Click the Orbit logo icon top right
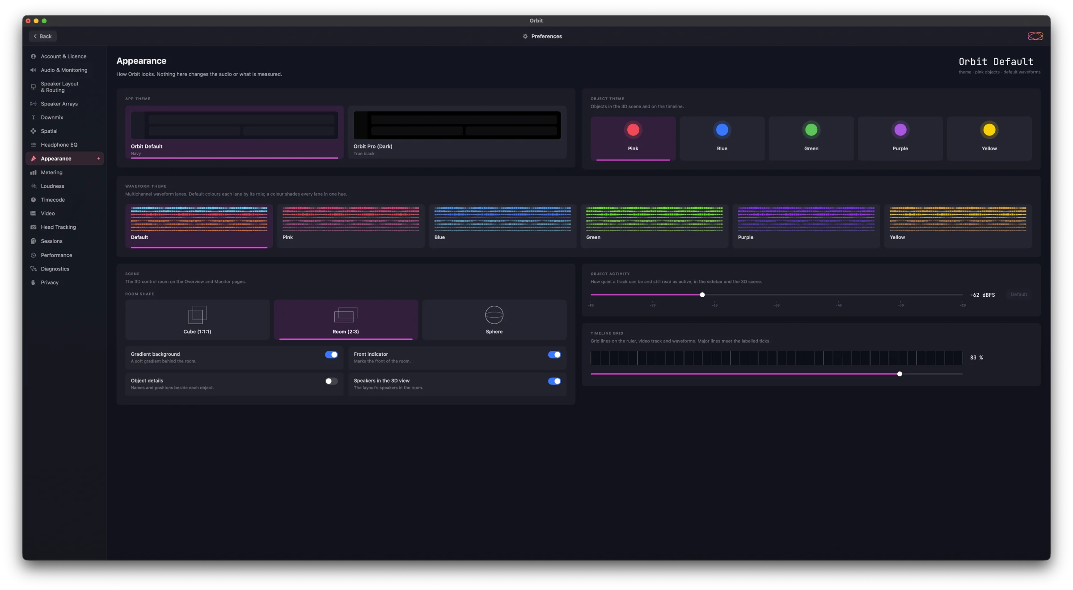 point(1035,36)
